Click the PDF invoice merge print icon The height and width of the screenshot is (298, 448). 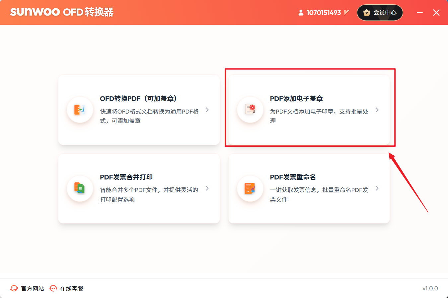tap(80, 188)
